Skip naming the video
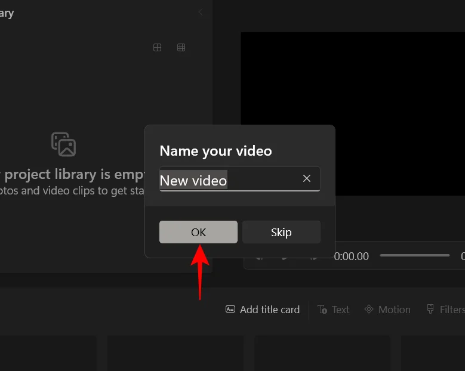The height and width of the screenshot is (371, 465). tap(281, 232)
